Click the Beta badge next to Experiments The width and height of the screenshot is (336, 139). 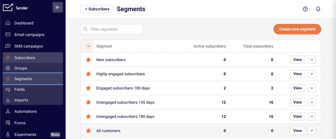(55, 134)
